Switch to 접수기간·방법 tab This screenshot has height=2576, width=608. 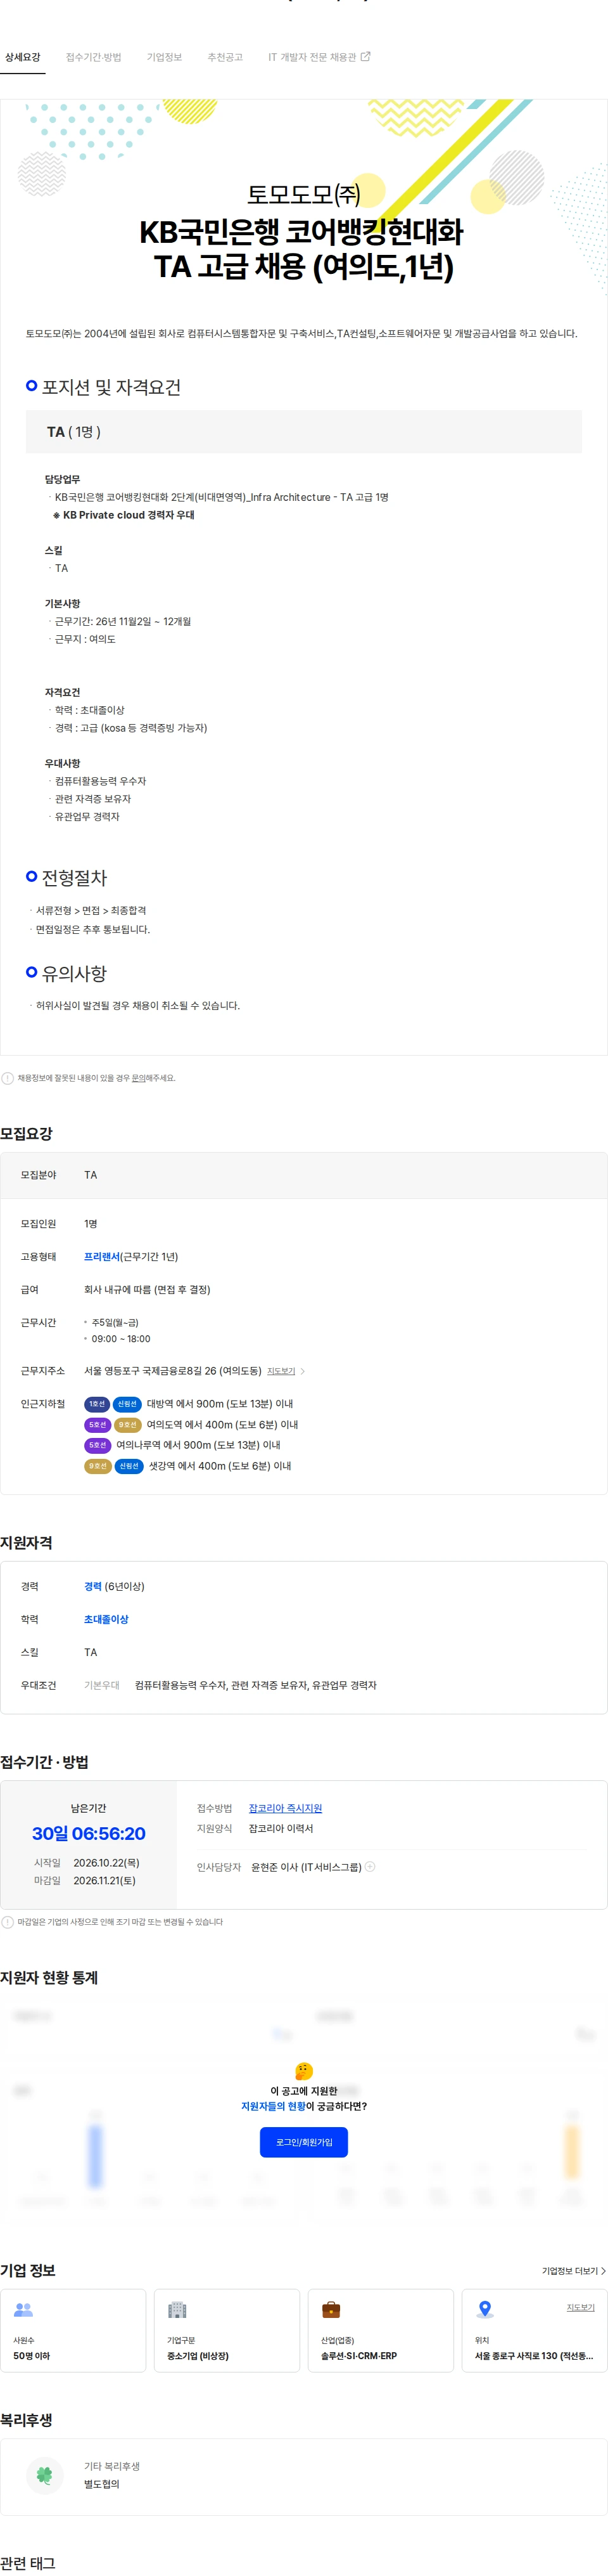pyautogui.click(x=94, y=57)
